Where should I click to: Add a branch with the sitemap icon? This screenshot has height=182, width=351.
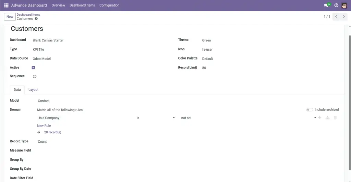327,117
